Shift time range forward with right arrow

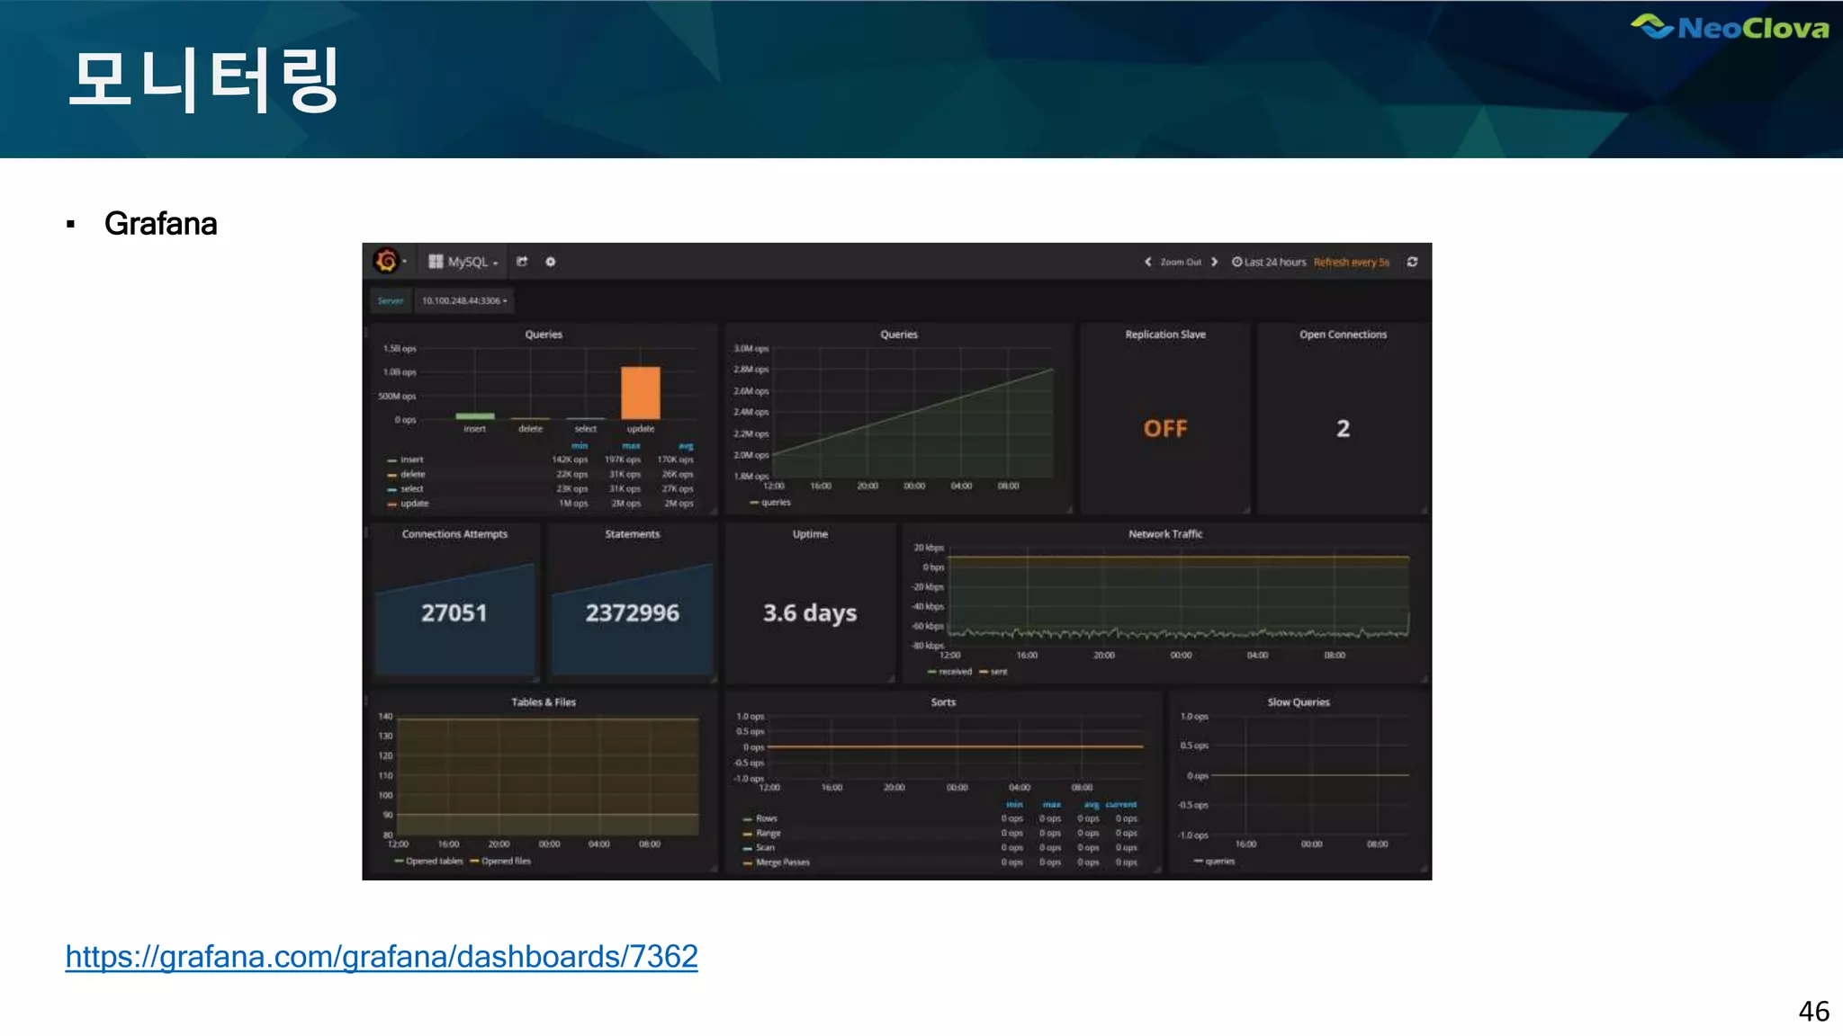tap(1214, 262)
